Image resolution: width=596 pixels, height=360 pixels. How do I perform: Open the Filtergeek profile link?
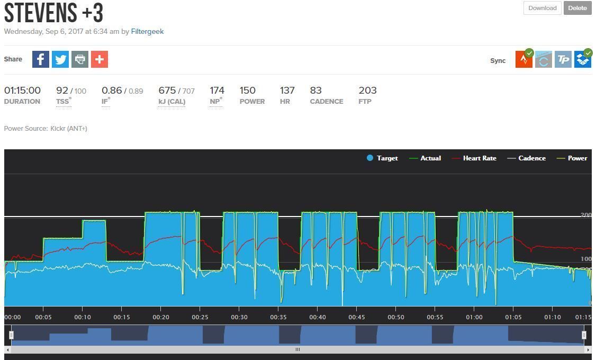(x=147, y=31)
